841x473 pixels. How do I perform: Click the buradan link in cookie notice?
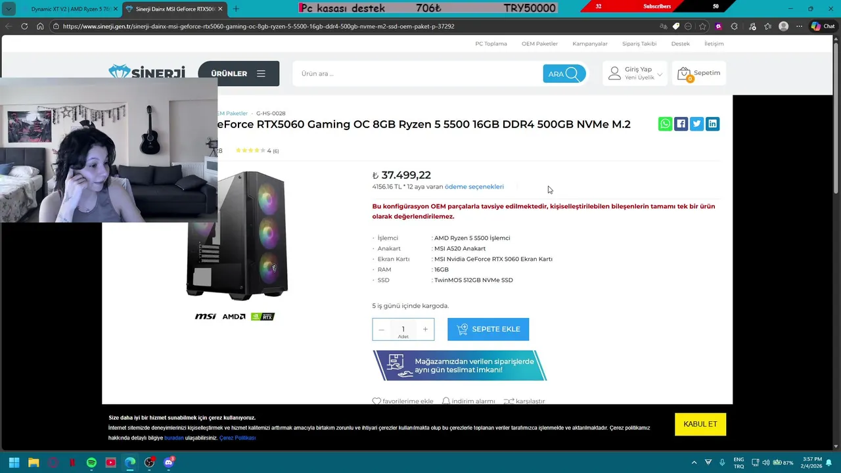174,438
